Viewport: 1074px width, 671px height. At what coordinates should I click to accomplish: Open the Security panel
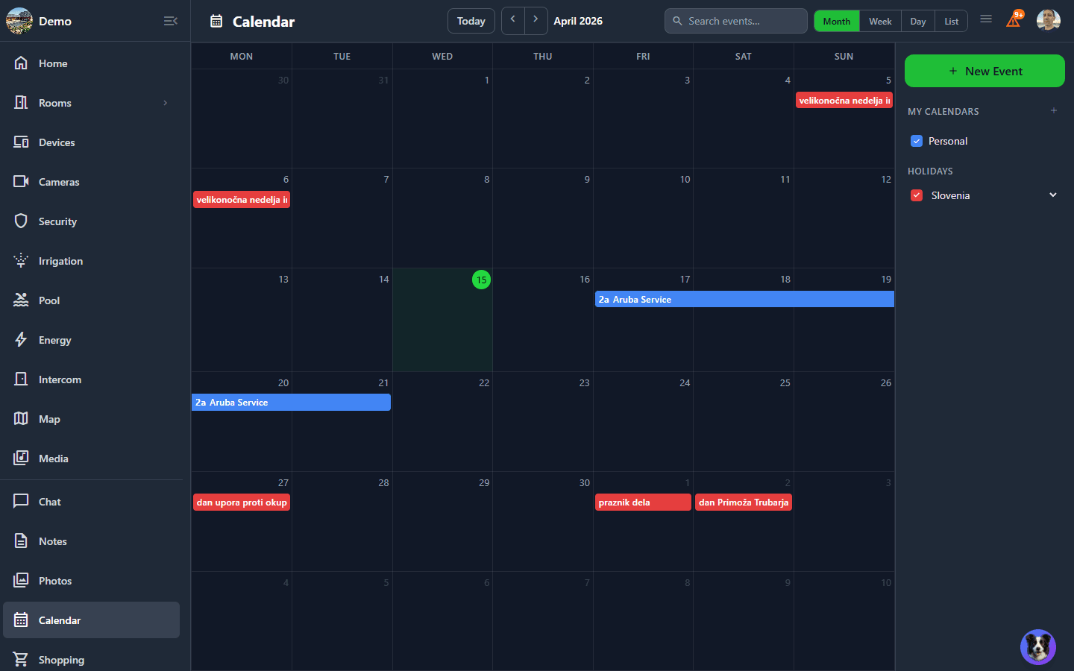click(x=57, y=221)
